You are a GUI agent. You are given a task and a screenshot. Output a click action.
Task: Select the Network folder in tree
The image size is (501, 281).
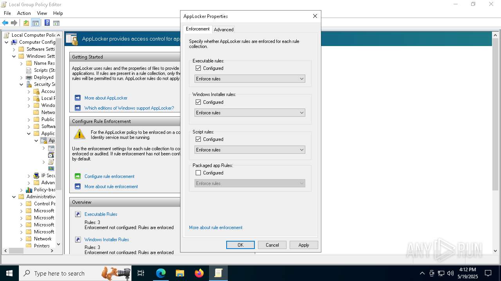pyautogui.click(x=43, y=239)
